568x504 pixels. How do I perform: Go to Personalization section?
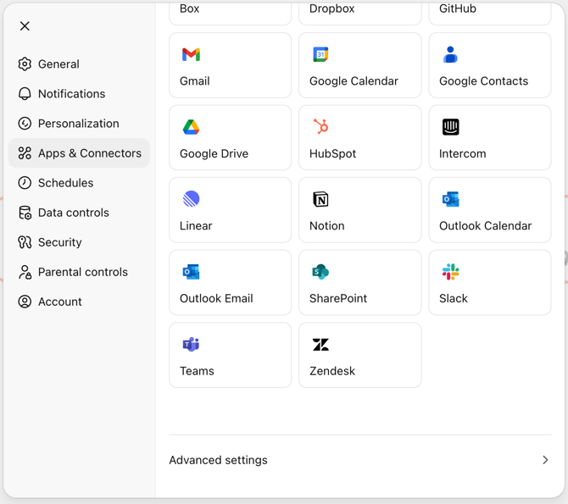78,124
